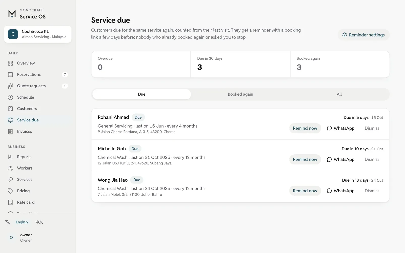
Task: Dismiss Rohani Ahmad's reminder
Action: click(x=372, y=128)
